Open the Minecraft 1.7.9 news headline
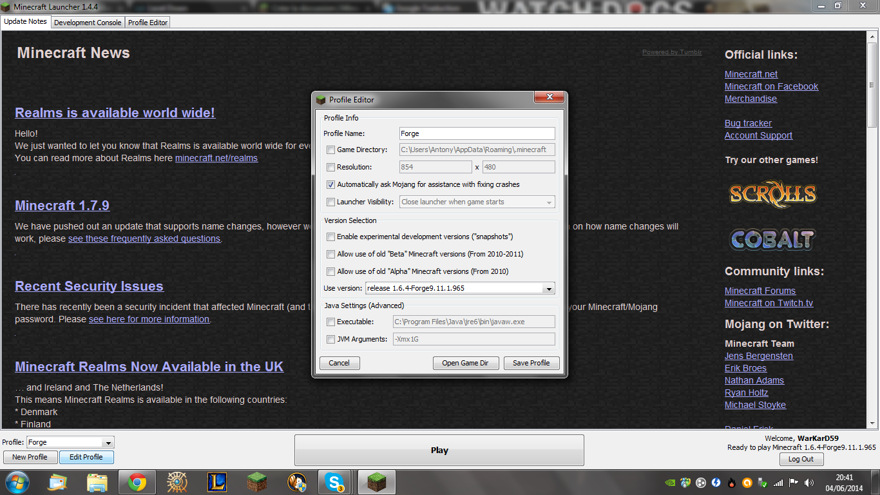The width and height of the screenshot is (880, 495). tap(62, 206)
